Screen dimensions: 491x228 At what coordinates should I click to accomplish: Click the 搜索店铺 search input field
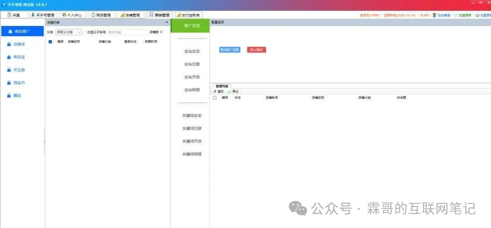click(127, 32)
